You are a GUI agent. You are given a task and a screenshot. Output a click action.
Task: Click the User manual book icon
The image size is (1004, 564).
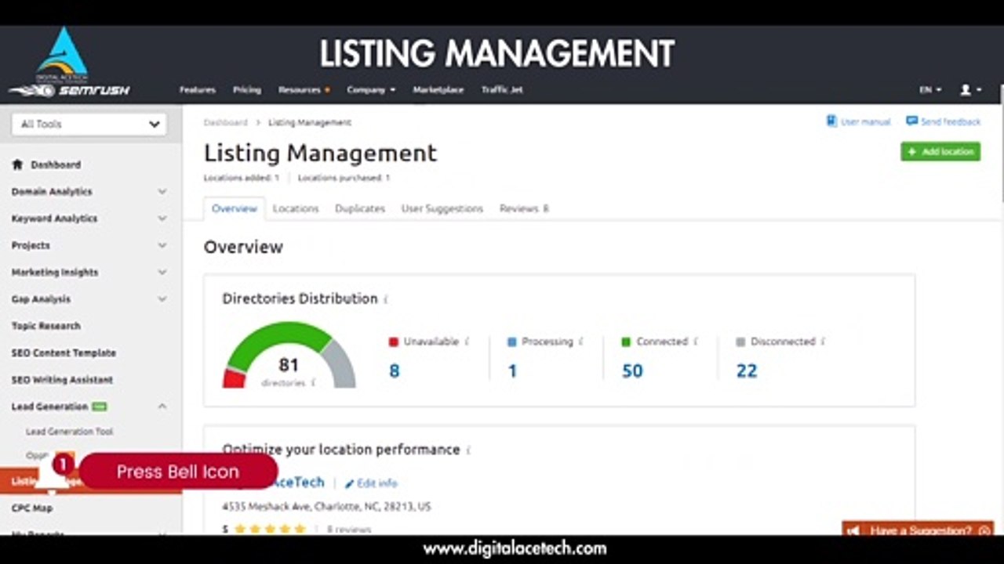(x=831, y=121)
